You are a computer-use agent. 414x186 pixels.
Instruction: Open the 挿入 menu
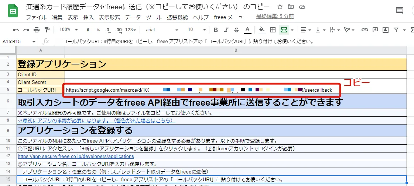coord(88,17)
